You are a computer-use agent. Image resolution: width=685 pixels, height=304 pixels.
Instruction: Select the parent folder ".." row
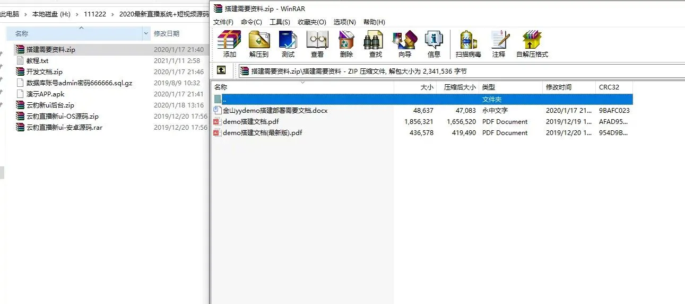coord(422,99)
